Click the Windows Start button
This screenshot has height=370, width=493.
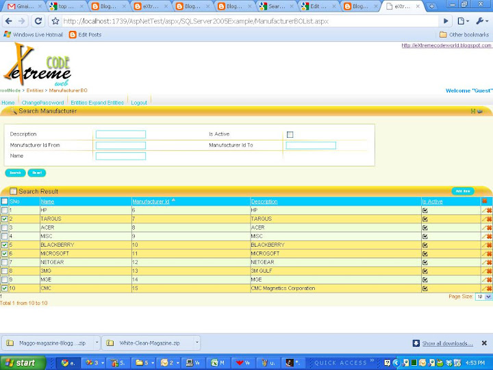point(22,362)
